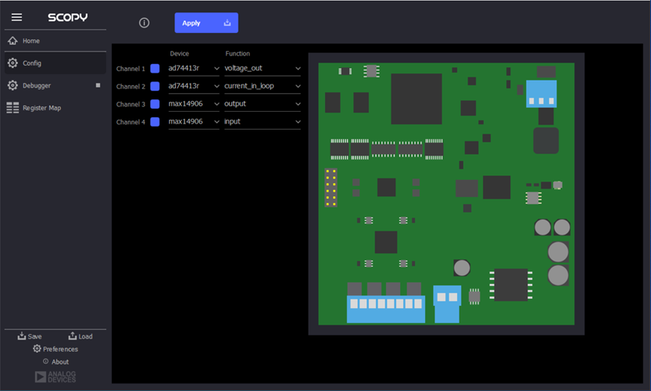
Task: Click the Scopy logo at top
Action: coord(68,17)
